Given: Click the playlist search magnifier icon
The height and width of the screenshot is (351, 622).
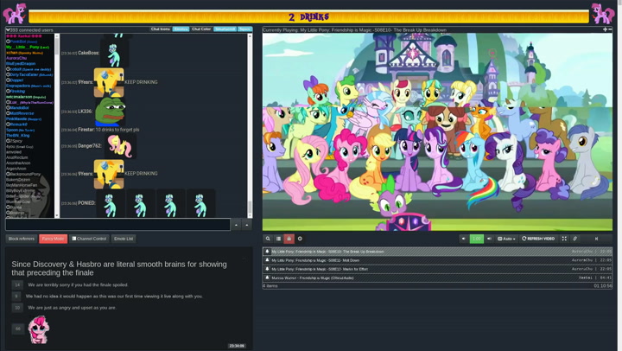Looking at the screenshot, I should [x=268, y=239].
